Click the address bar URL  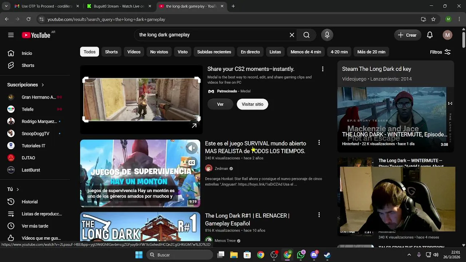coord(106,19)
